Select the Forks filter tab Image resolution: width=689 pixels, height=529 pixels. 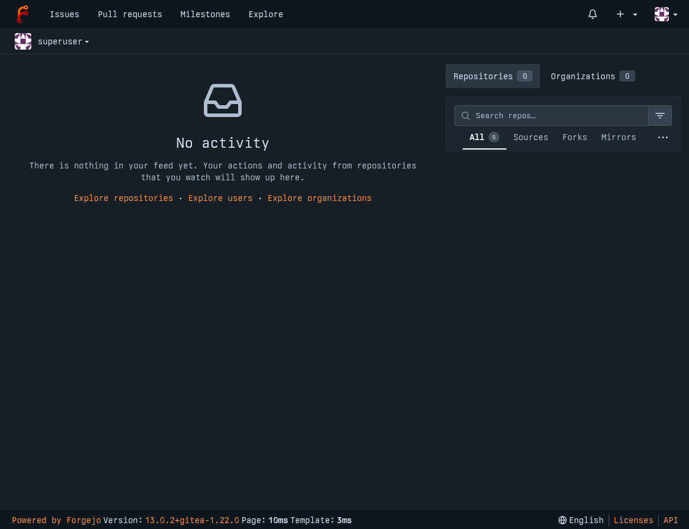(x=574, y=137)
